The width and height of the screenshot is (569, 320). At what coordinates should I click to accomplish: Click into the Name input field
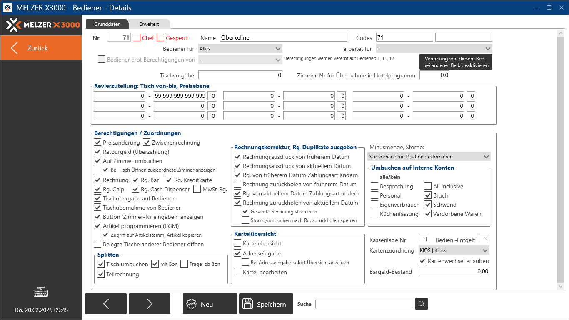pos(283,37)
